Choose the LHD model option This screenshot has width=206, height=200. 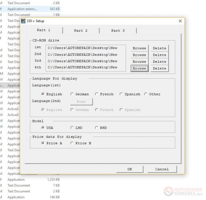pyautogui.click(x=76, y=128)
